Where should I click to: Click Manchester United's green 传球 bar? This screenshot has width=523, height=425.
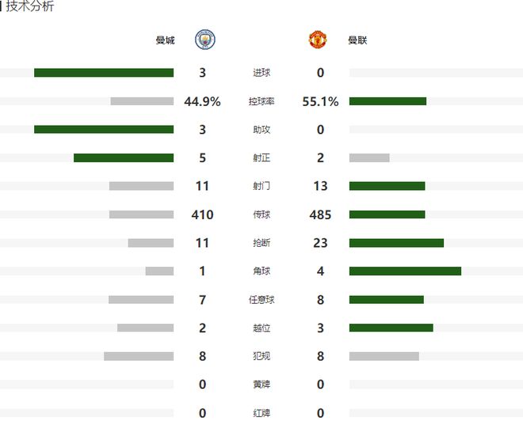coord(387,214)
